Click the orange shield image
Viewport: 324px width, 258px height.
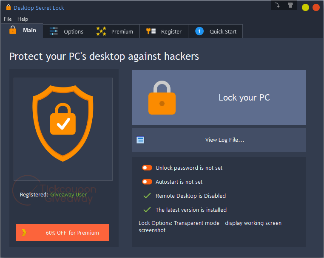click(63, 123)
